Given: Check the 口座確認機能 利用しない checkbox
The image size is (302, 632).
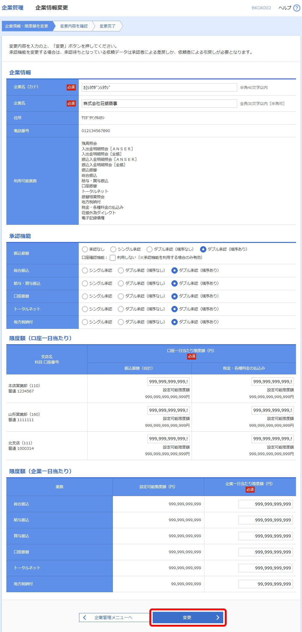Looking at the screenshot, I should coord(113,258).
